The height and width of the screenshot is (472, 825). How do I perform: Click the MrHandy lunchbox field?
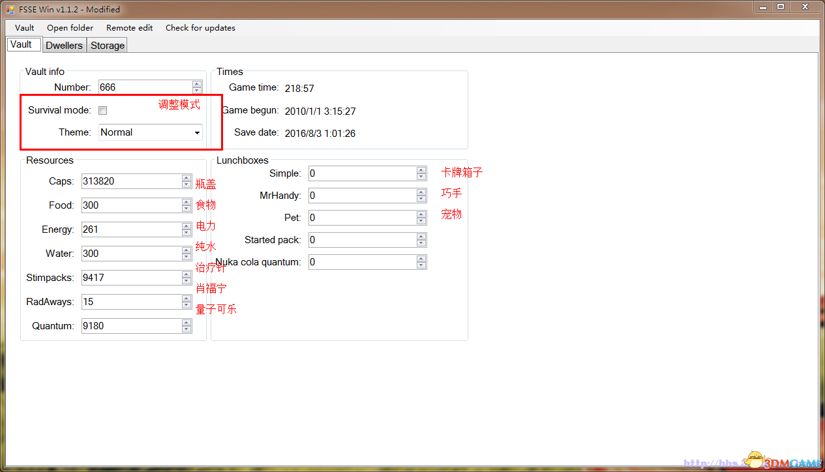point(362,196)
